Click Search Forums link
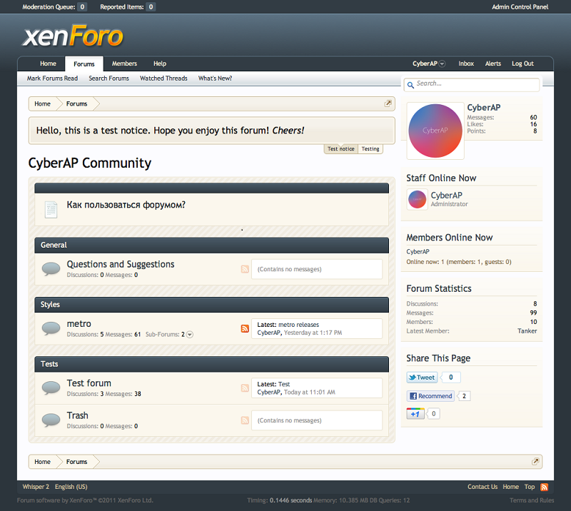This screenshot has height=511, width=571. tap(109, 79)
